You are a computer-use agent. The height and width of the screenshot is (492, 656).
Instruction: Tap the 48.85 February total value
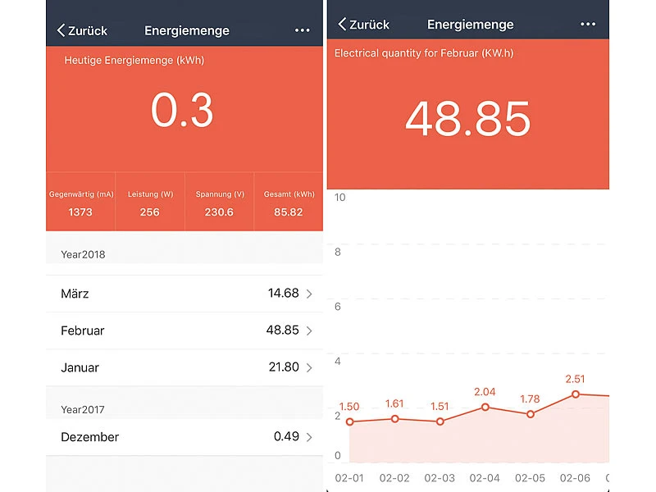[467, 120]
